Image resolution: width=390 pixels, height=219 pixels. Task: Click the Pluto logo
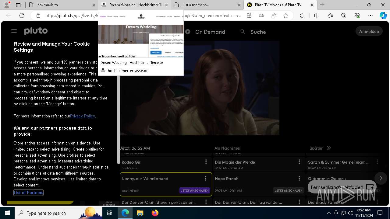36,31
